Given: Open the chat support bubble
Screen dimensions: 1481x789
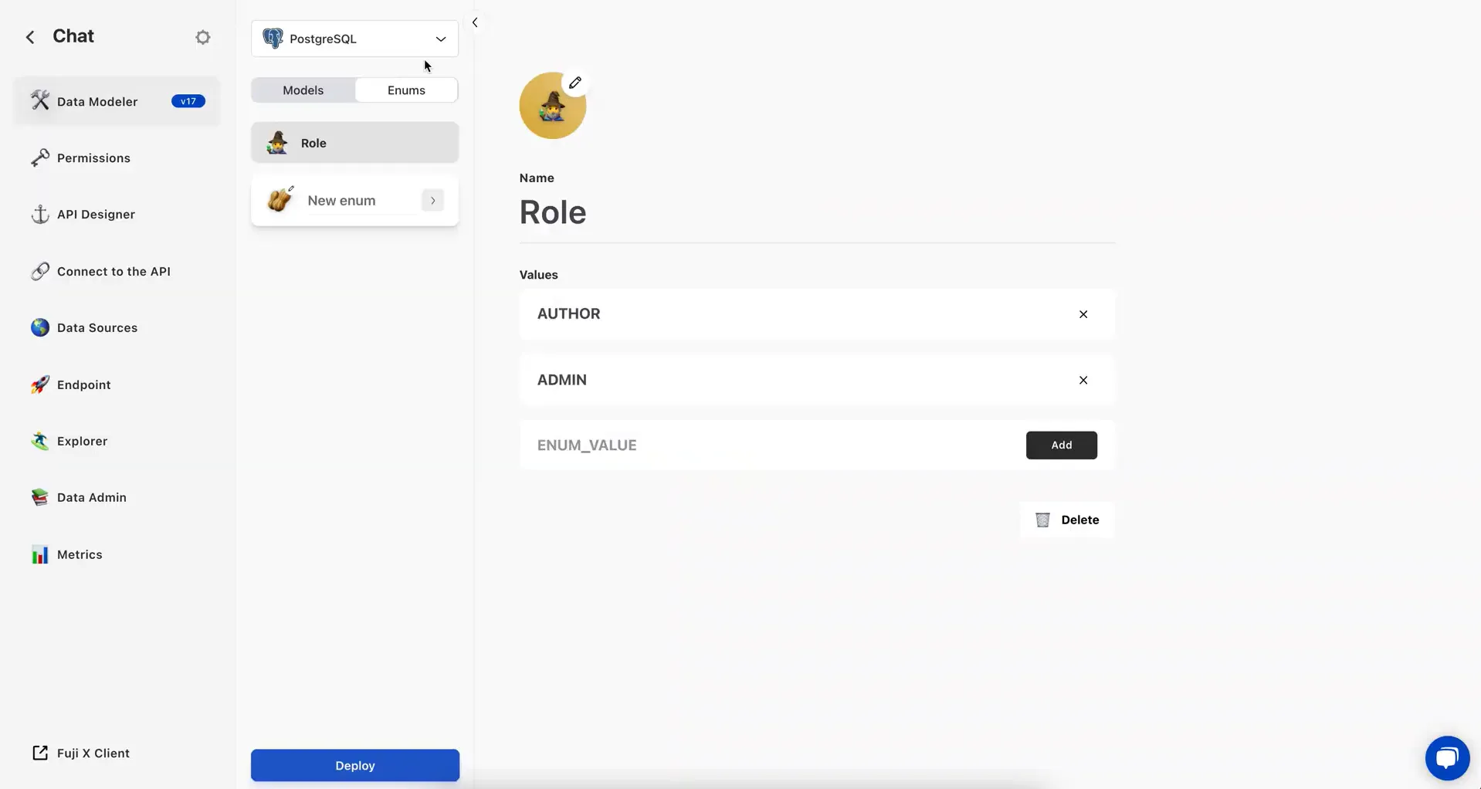Looking at the screenshot, I should click(1447, 758).
